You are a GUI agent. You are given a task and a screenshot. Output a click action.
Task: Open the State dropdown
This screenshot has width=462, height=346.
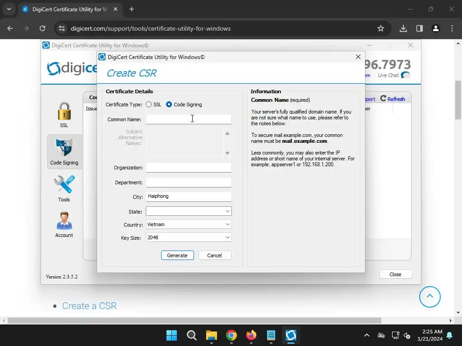(189, 211)
